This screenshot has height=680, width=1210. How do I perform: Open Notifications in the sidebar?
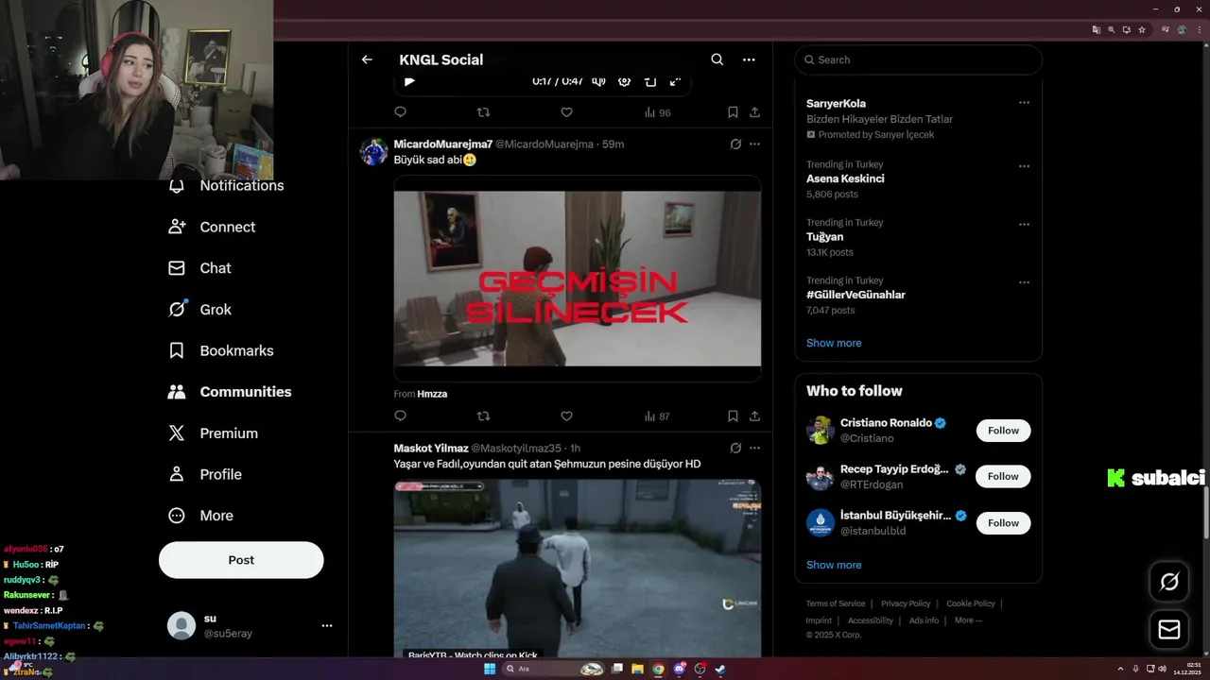226,186
